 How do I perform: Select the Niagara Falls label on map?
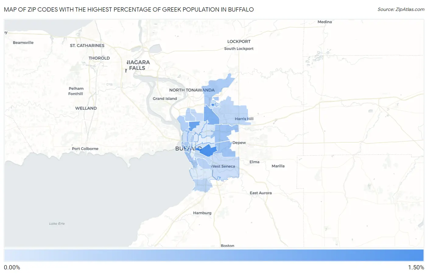pos(138,65)
